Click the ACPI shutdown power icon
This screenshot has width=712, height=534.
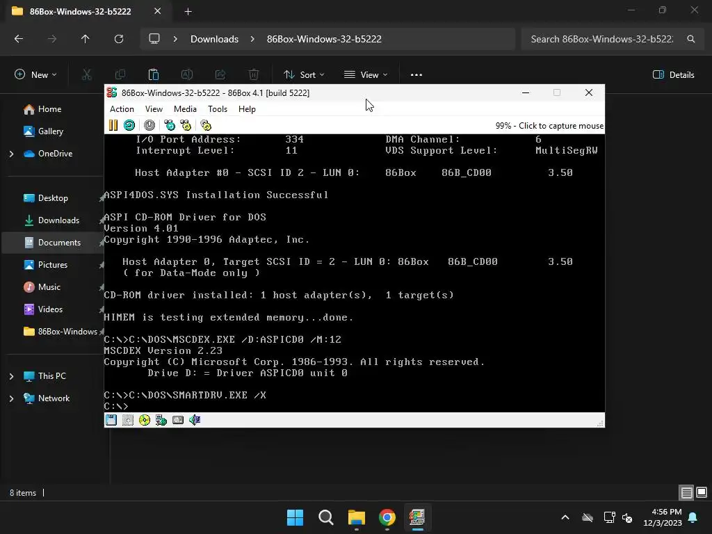tap(149, 125)
